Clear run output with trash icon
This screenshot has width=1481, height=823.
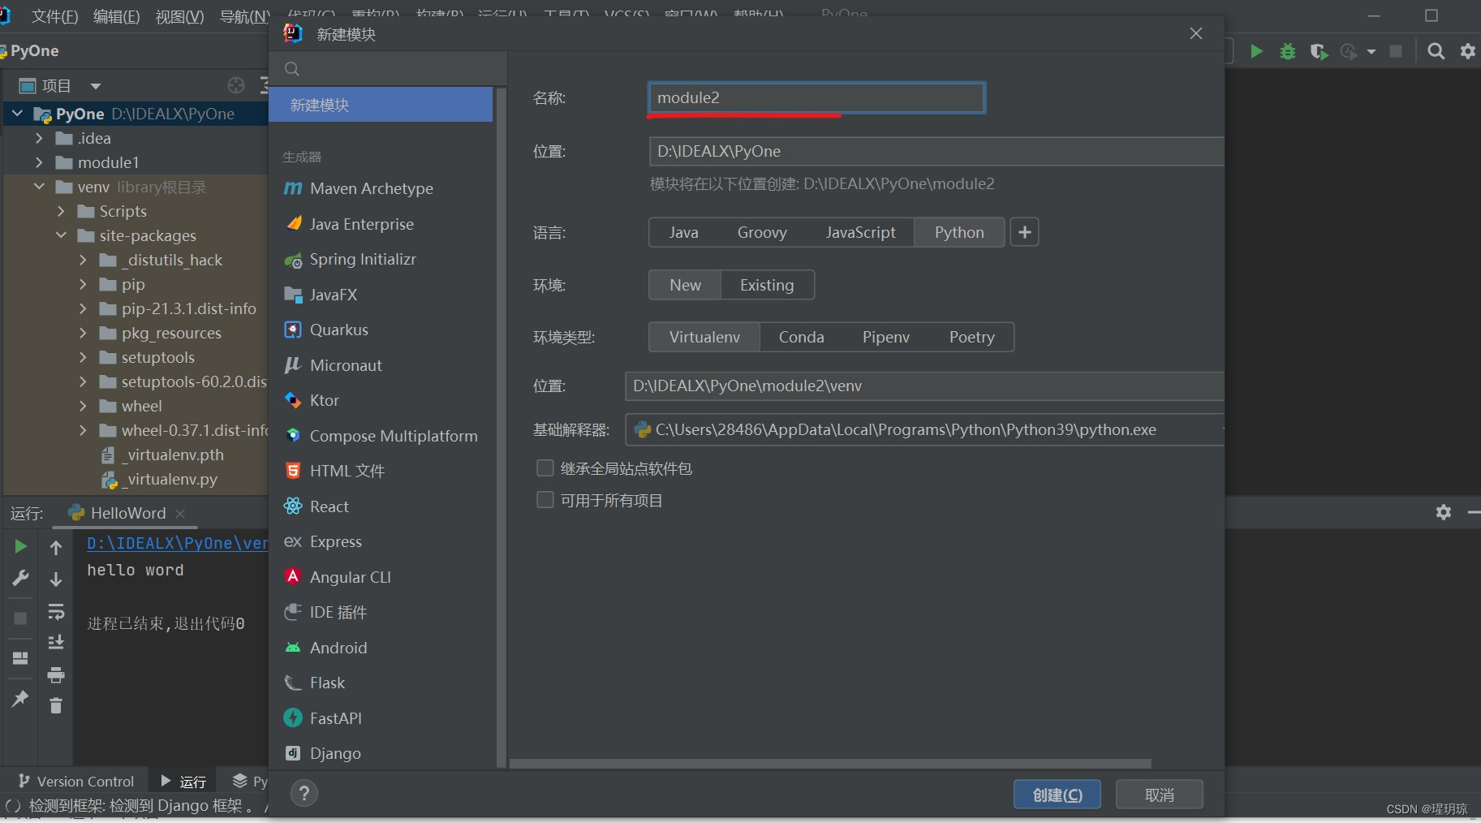pos(56,706)
